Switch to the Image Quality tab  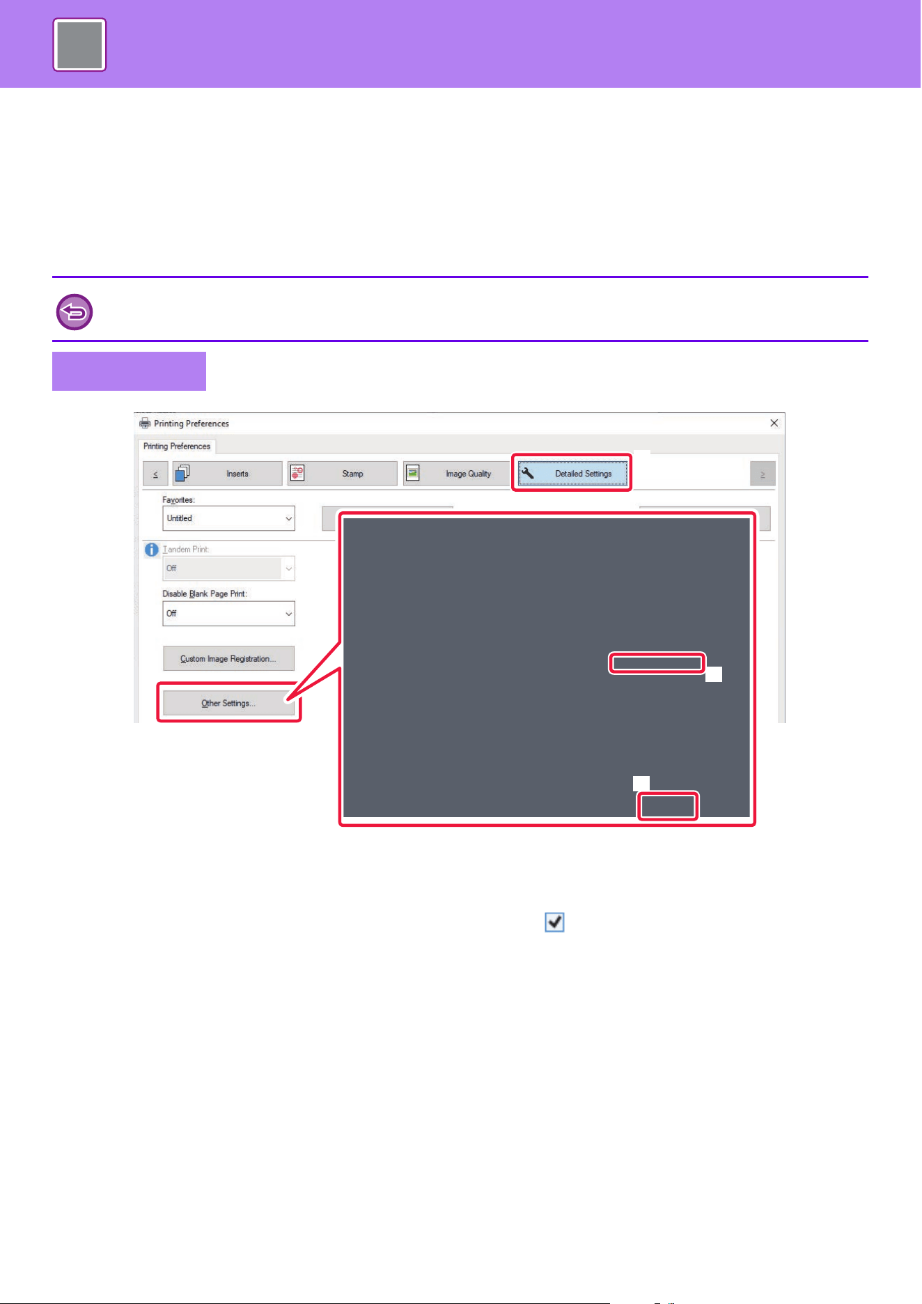457,474
